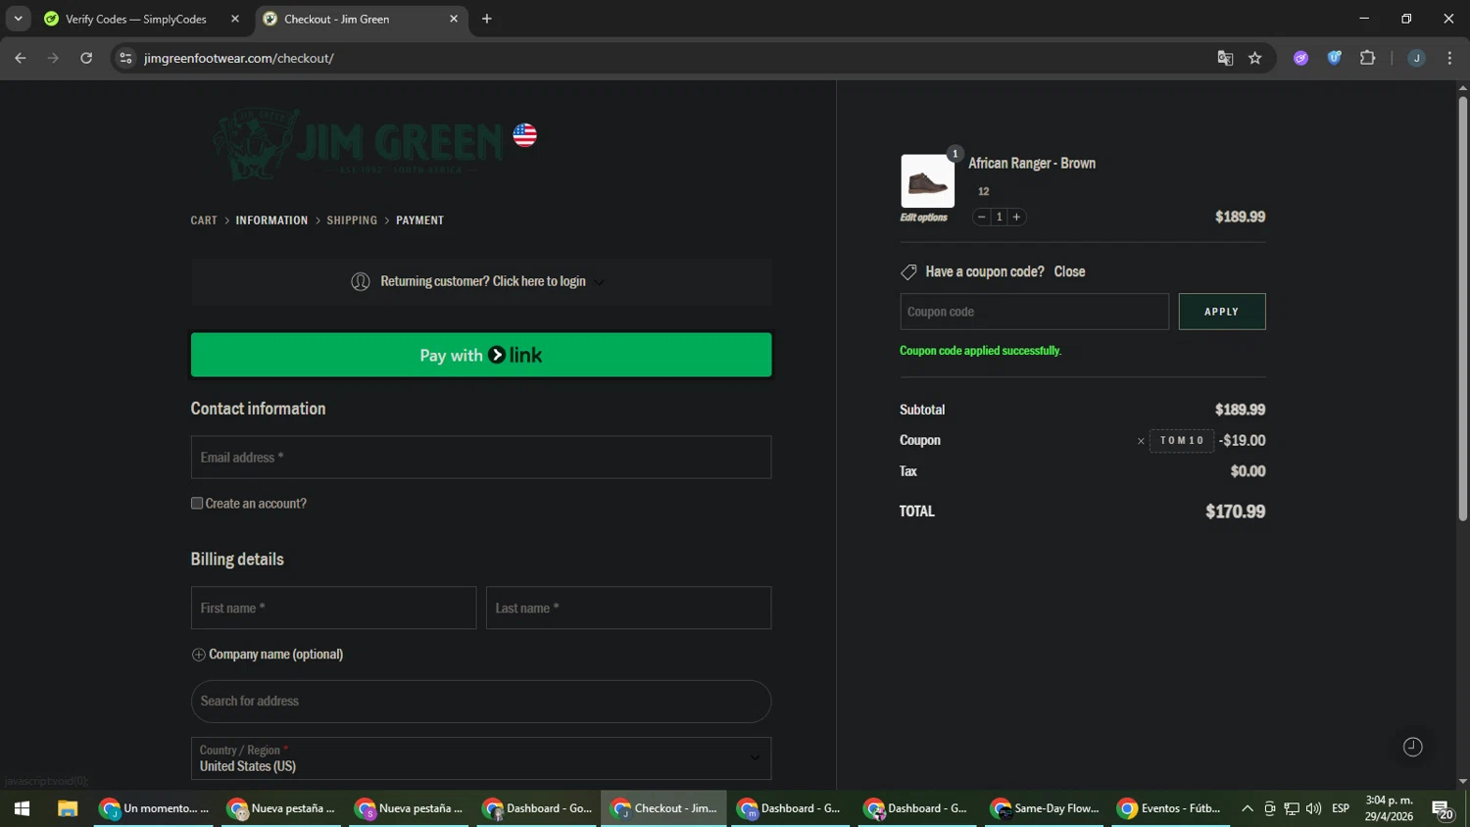Remove the TOM10 coupon with the x

tap(1141, 441)
